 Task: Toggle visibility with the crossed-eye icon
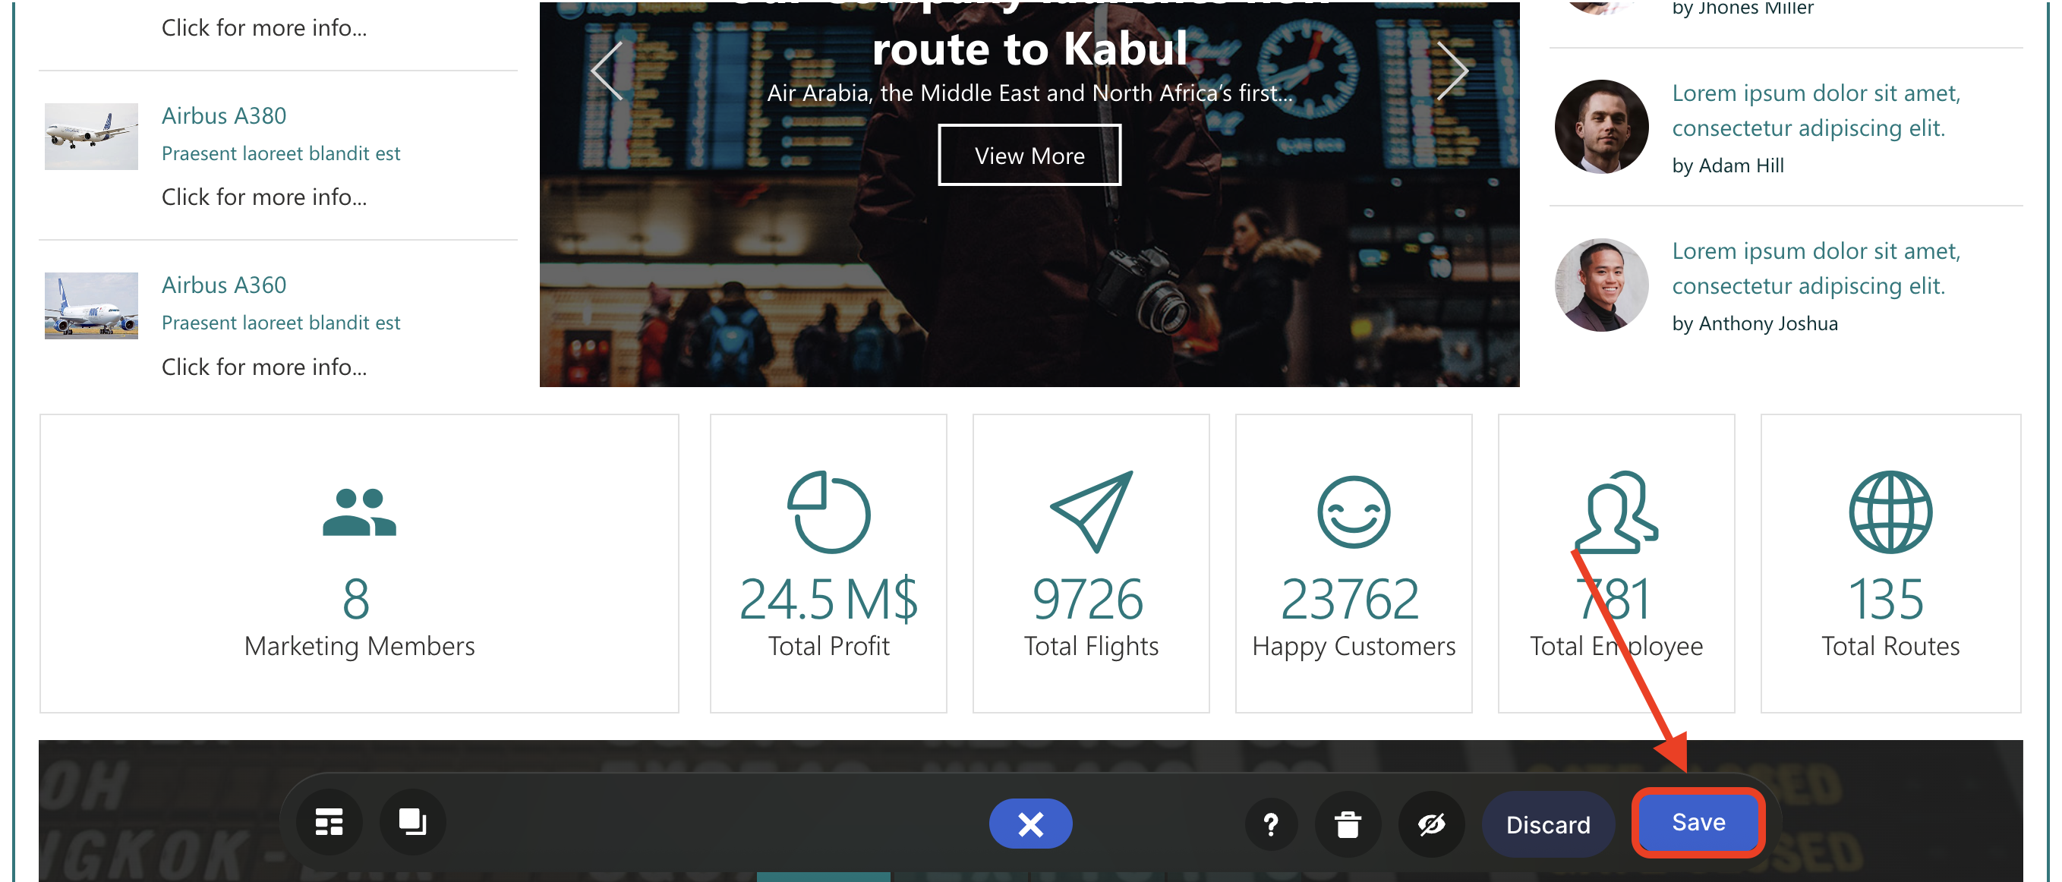(1431, 824)
